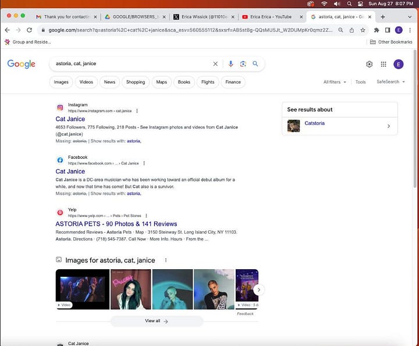Screen dimensions: 419x346
Task: Bookmark this page with the star
Action: [x=363, y=30]
